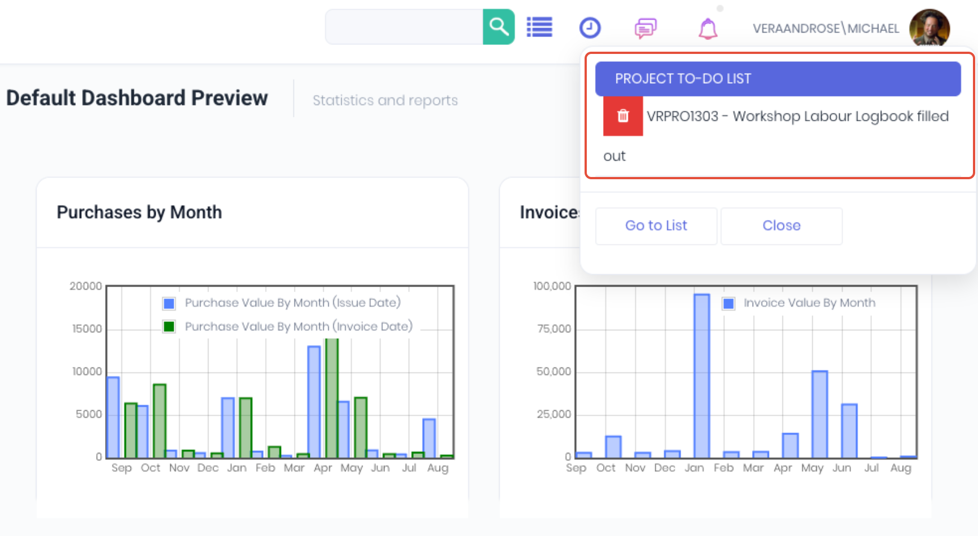Screen dimensions: 978x536
Task: Toggle Invoice Value By Month legend swatch
Action: (728, 303)
